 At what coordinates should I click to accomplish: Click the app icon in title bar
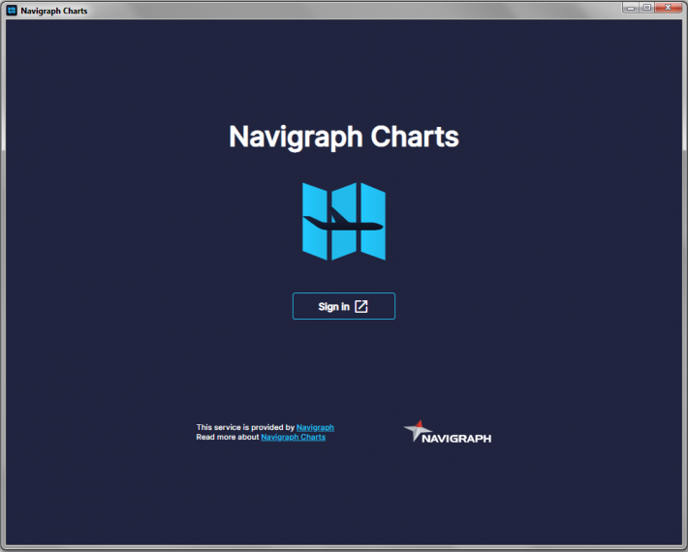12,10
